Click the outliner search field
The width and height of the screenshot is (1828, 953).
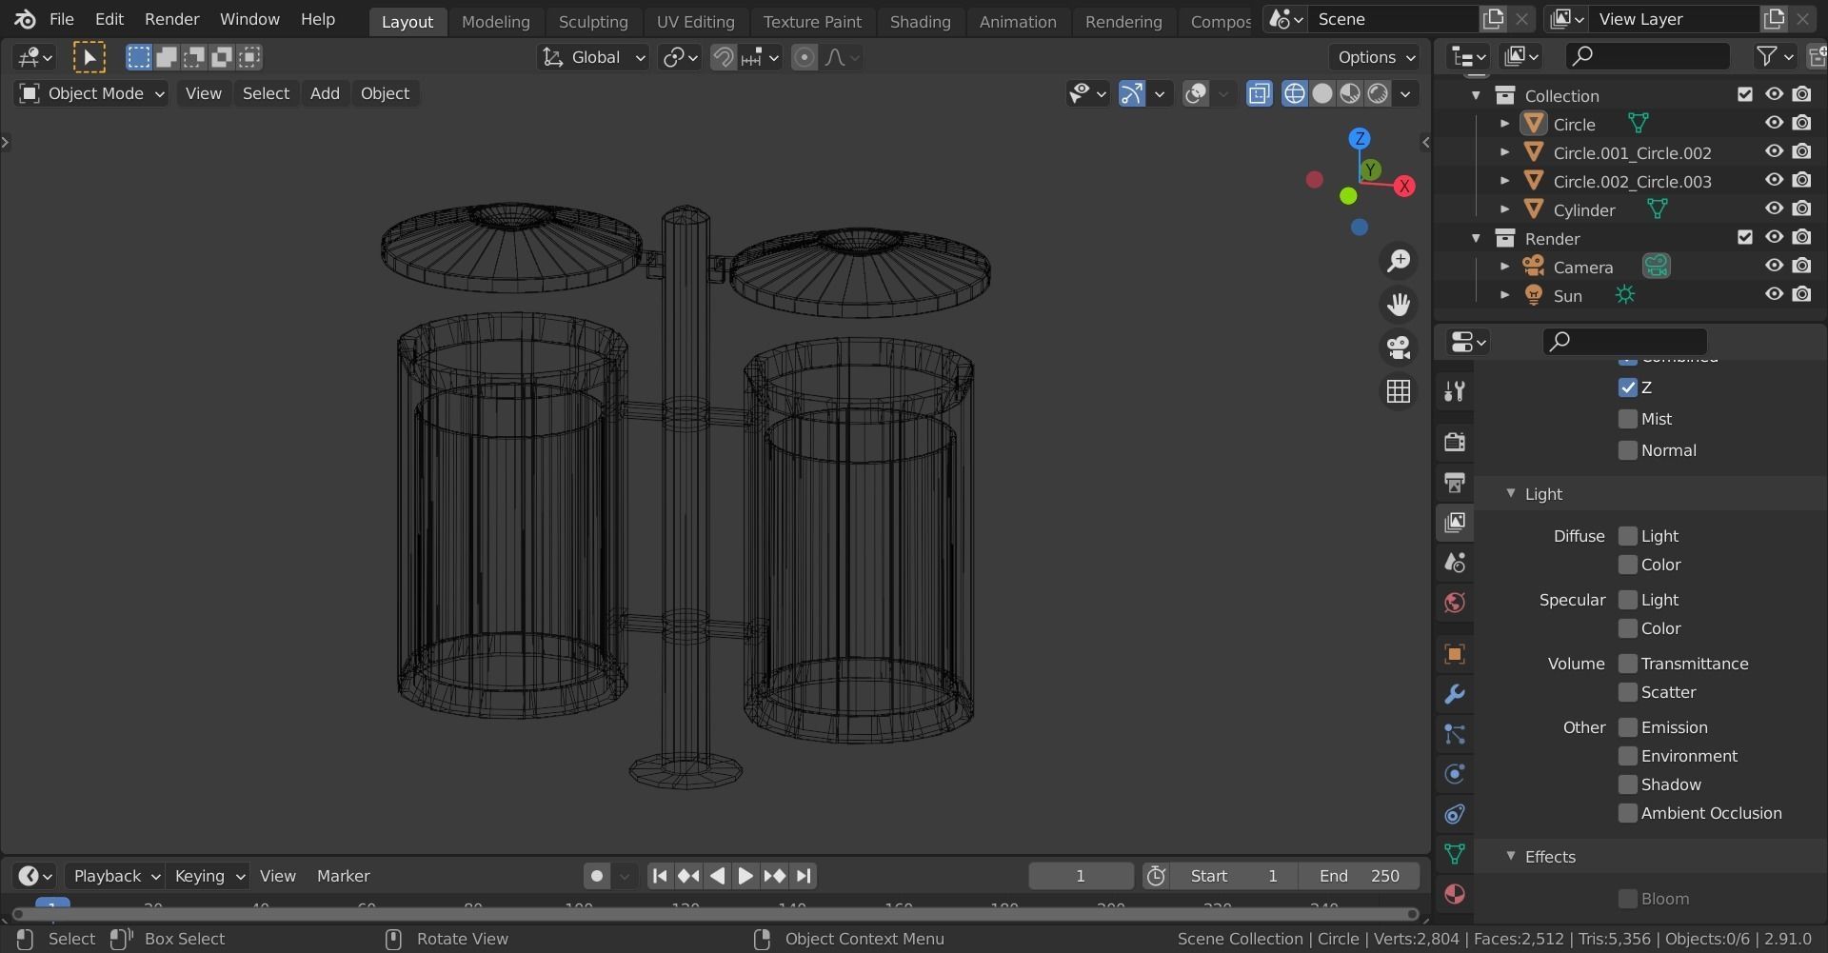pos(1647,56)
